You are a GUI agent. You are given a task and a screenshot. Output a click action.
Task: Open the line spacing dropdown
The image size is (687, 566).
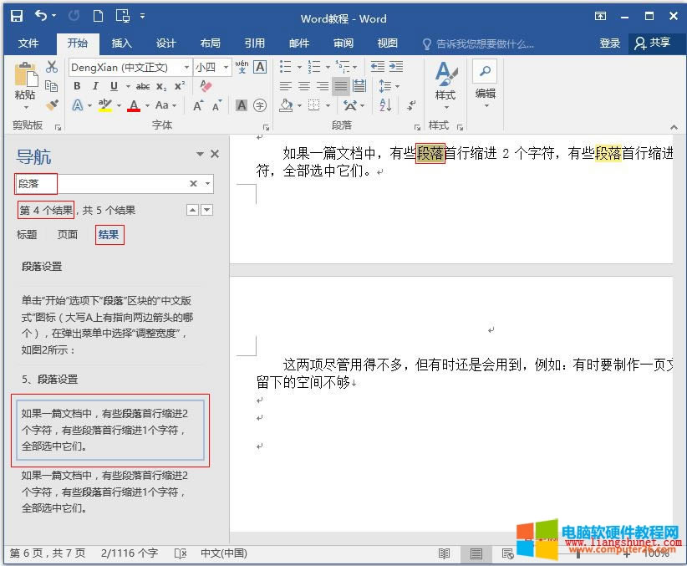396,85
